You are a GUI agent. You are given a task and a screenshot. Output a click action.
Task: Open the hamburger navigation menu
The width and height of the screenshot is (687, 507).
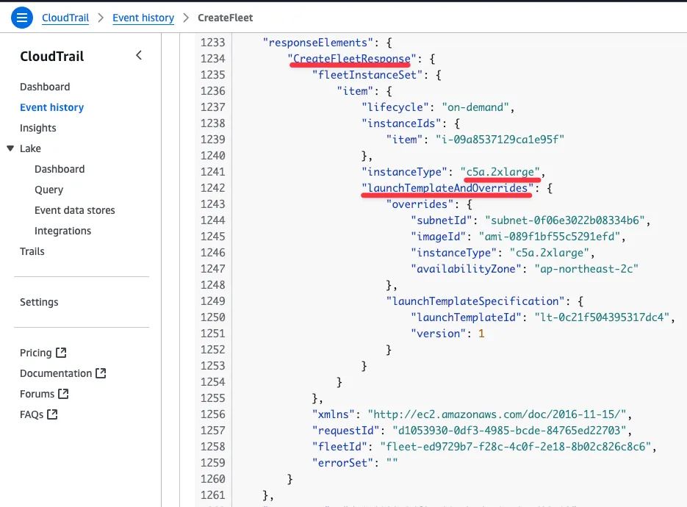[22, 18]
